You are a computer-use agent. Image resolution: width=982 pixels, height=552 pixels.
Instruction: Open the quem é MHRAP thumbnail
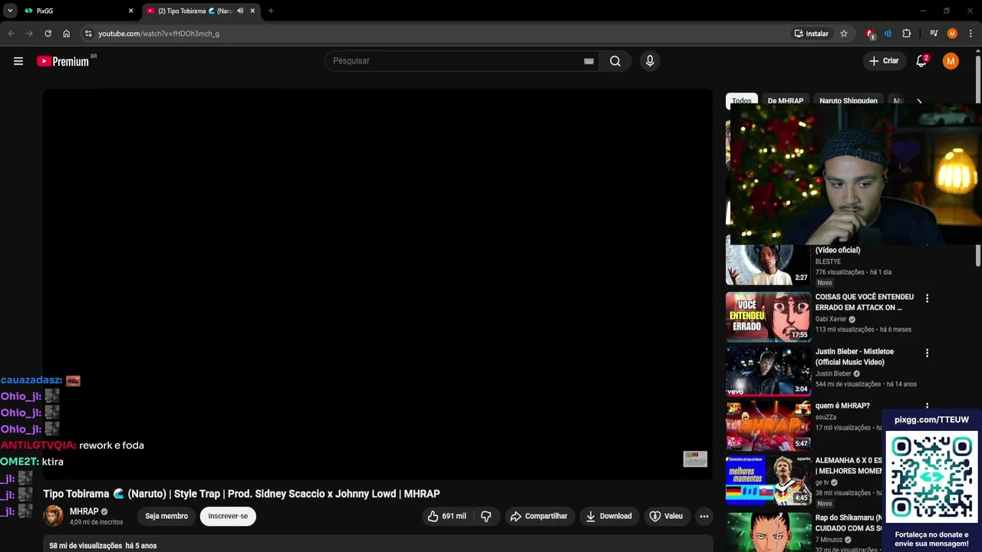(x=768, y=426)
